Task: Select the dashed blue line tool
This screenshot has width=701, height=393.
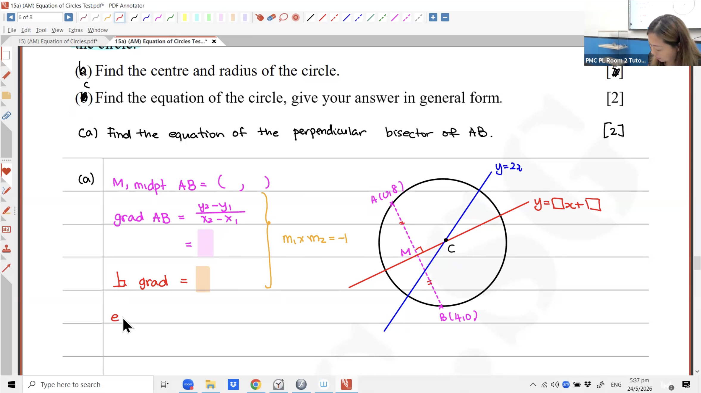Action: 359,18
